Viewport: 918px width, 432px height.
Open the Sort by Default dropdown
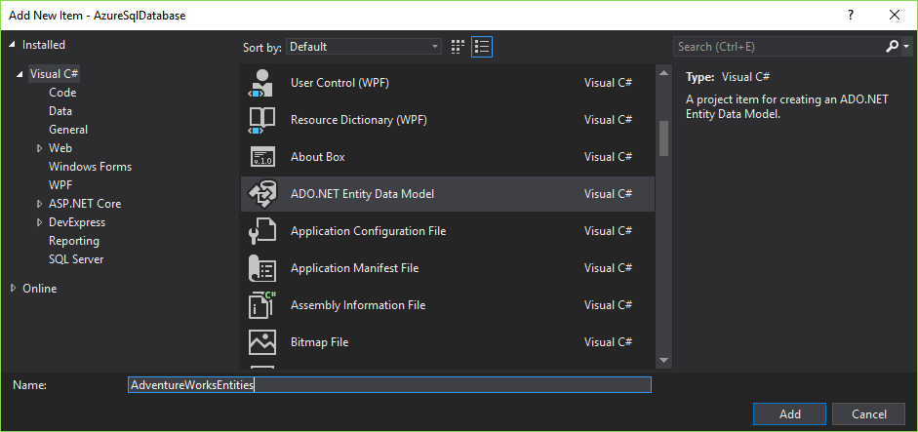(x=364, y=47)
